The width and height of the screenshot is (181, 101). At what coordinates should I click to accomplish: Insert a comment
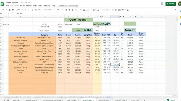click(x=116, y=10)
